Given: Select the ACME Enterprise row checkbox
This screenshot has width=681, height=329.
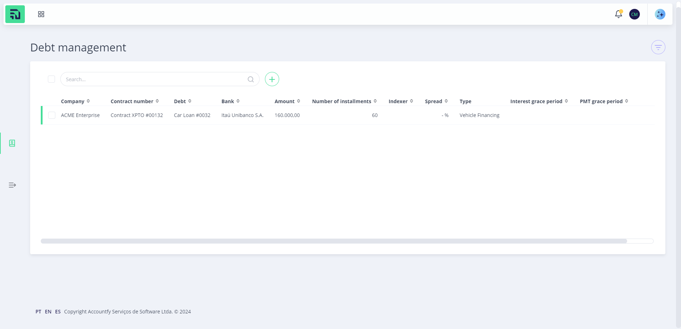Looking at the screenshot, I should tap(52, 115).
